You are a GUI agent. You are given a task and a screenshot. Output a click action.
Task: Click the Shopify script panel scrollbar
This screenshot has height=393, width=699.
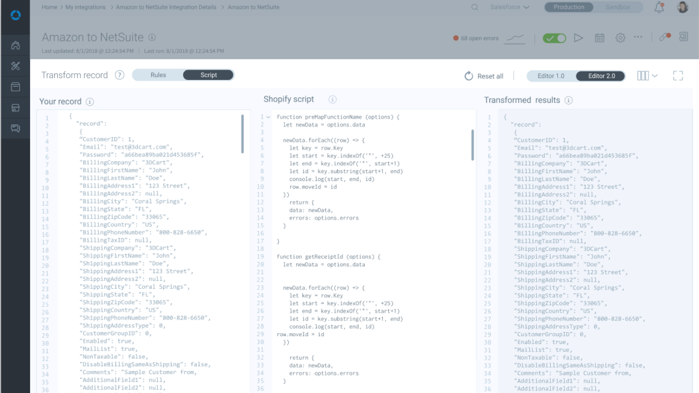pyautogui.click(x=473, y=145)
